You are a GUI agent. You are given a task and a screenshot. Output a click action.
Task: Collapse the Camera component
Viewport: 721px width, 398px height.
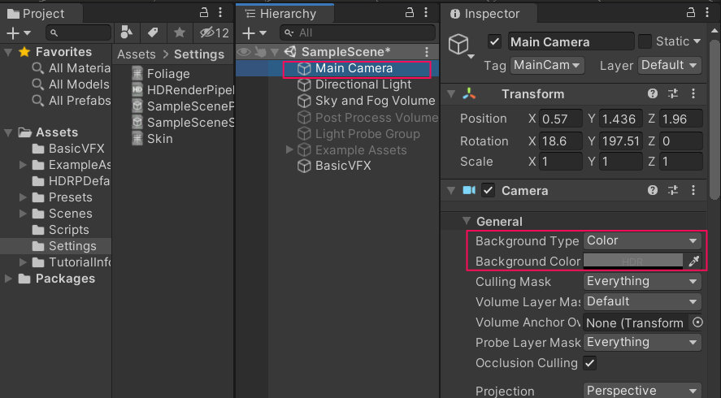coord(452,190)
